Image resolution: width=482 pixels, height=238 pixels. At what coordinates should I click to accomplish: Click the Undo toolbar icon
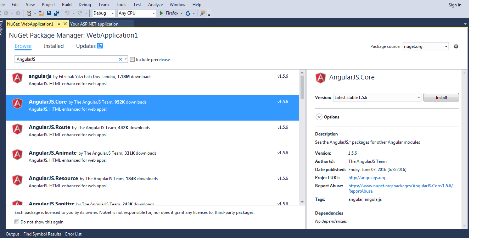pyautogui.click(x=67, y=13)
